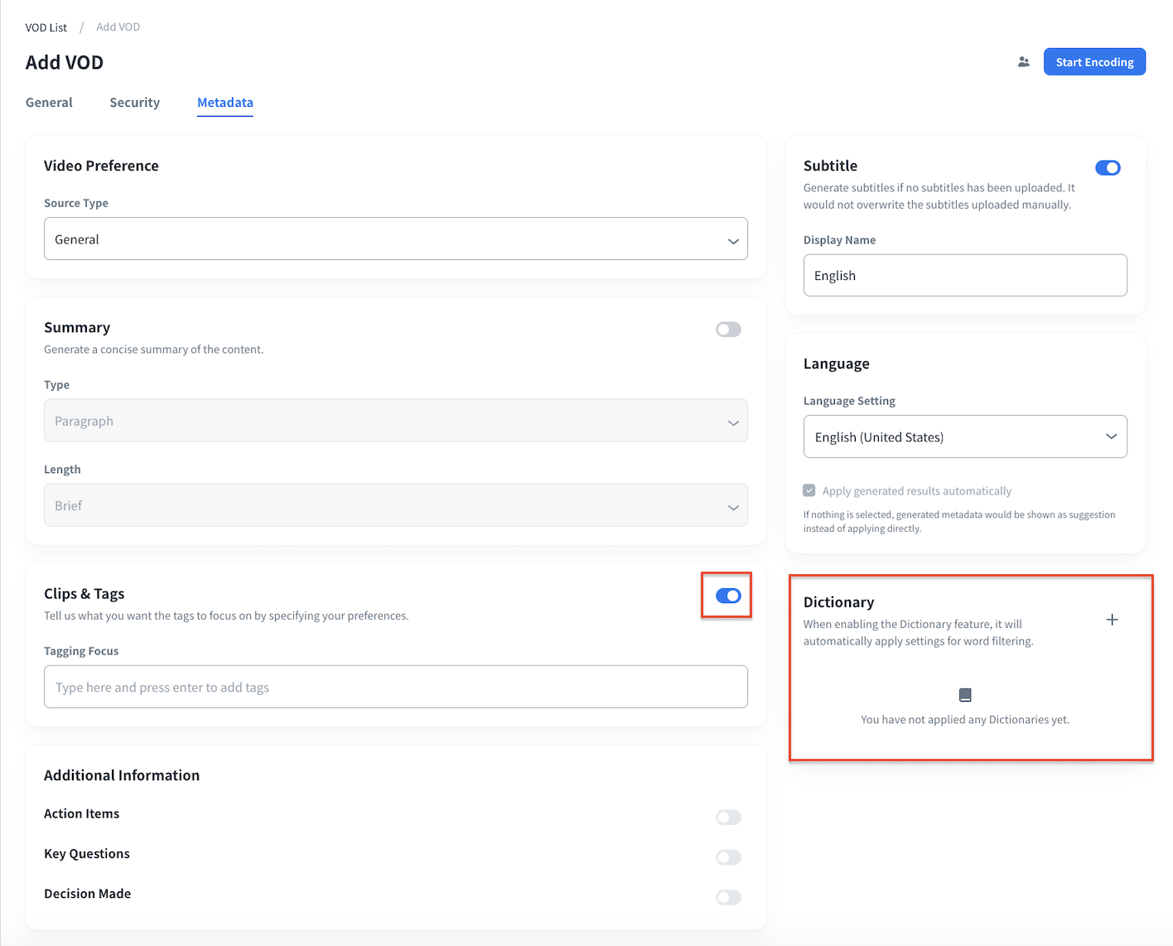
Task: Click the plus icon to add Dictionary
Action: click(x=1112, y=620)
